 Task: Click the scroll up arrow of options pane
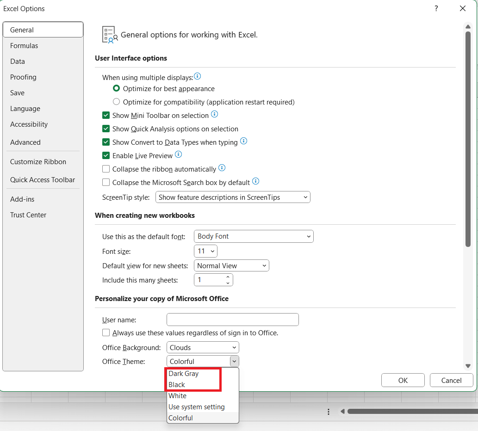[x=468, y=27]
